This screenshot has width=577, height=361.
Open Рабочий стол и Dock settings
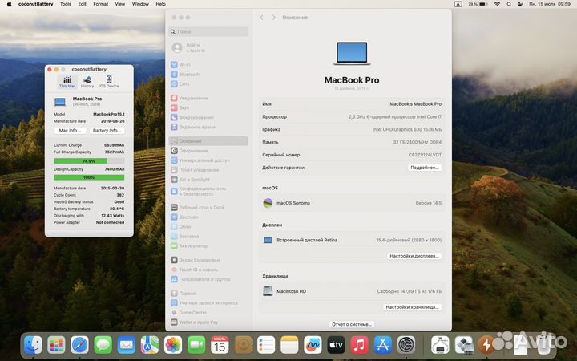click(x=208, y=208)
